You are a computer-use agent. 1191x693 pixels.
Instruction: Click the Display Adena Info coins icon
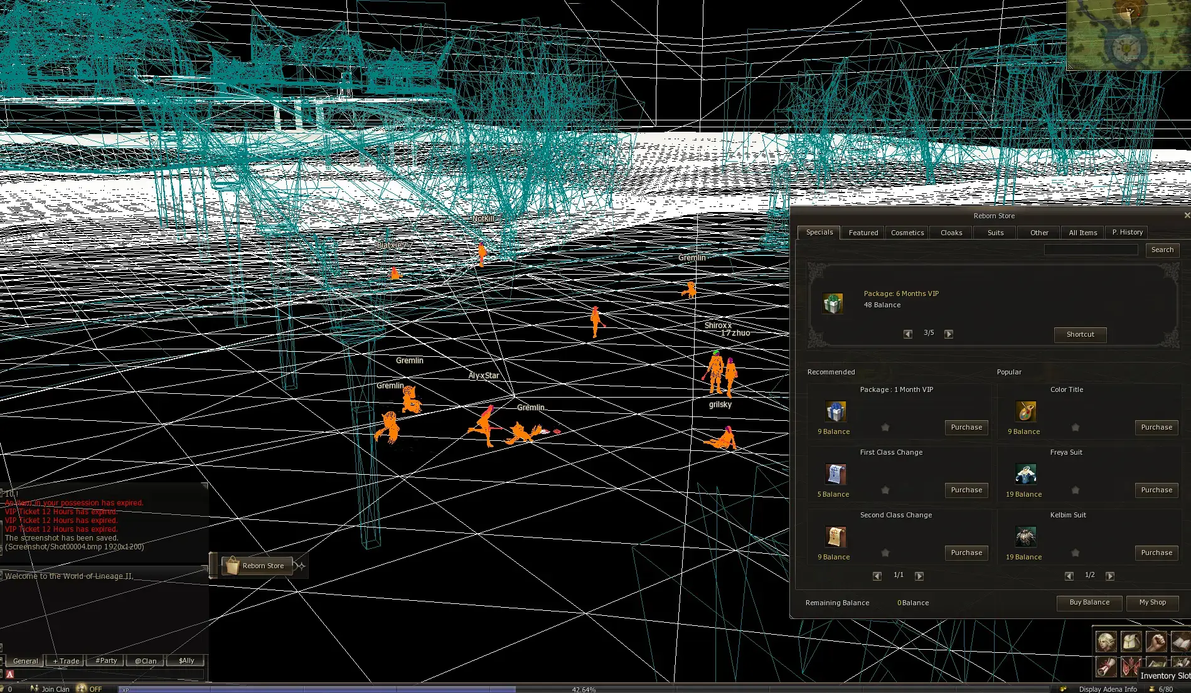click(1063, 689)
